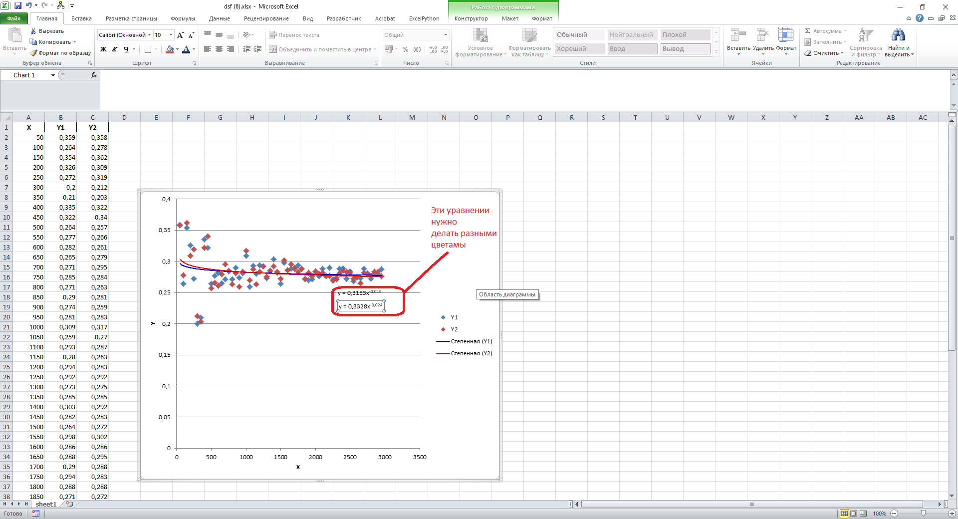Switch to the Конструктор chart tab
This screenshot has width=958, height=519.
click(x=471, y=18)
